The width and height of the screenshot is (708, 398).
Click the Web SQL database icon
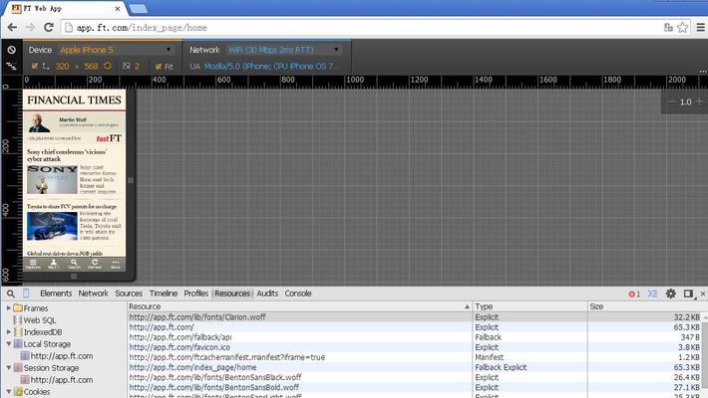click(x=18, y=320)
